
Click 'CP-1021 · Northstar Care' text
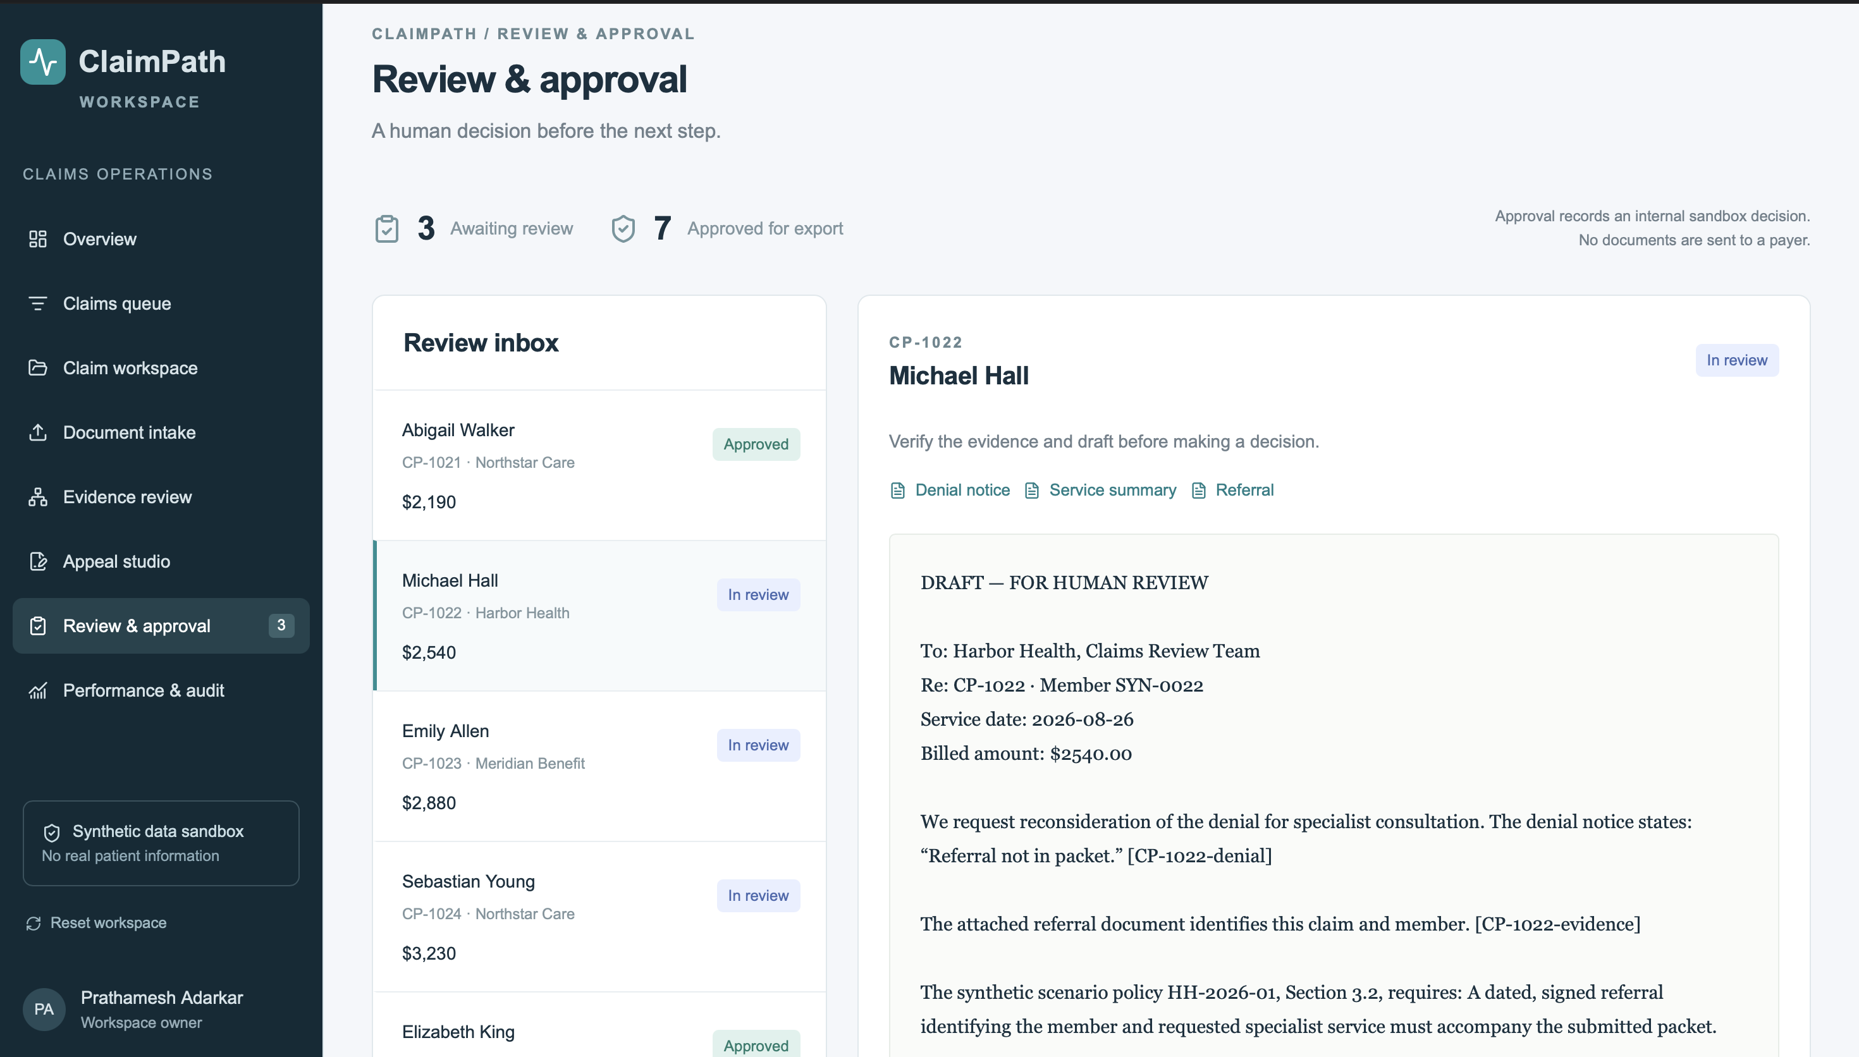489,463
